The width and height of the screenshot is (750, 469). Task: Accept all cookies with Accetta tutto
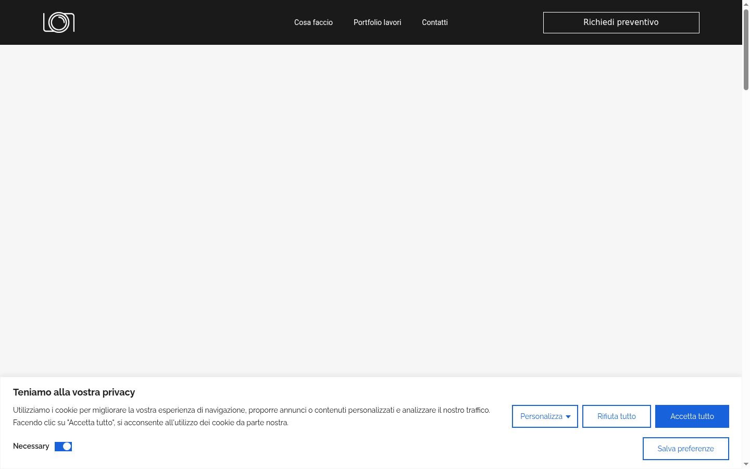[x=692, y=416]
